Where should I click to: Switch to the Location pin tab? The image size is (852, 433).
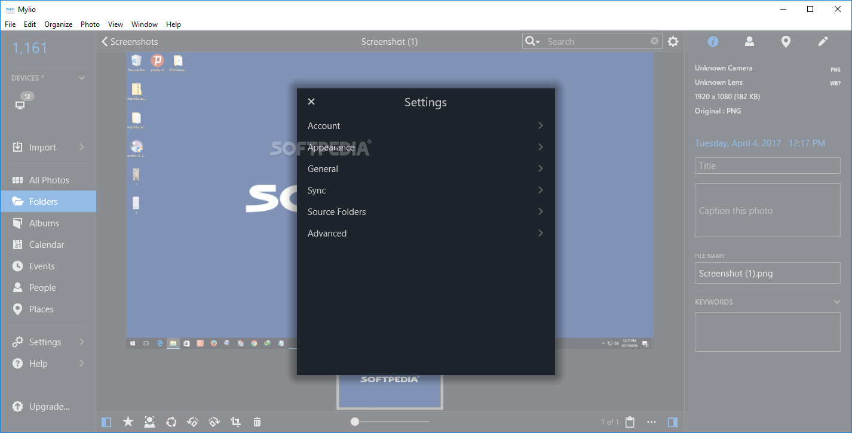tap(786, 41)
